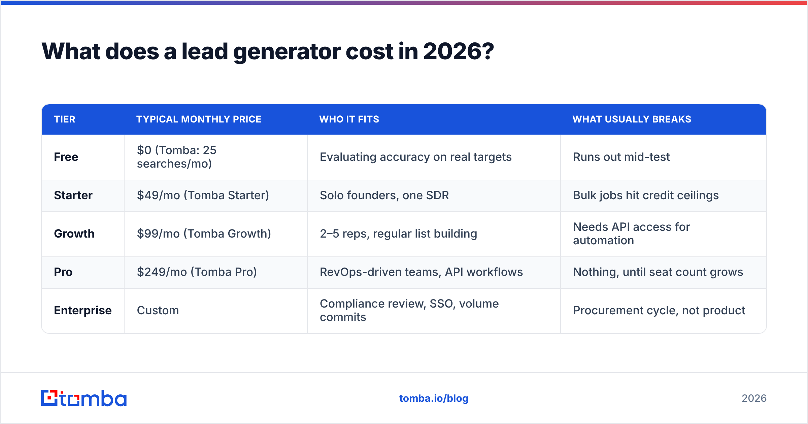Click the $99/mo (Tomba Growth) cell
This screenshot has width=808, height=424.
(x=216, y=234)
